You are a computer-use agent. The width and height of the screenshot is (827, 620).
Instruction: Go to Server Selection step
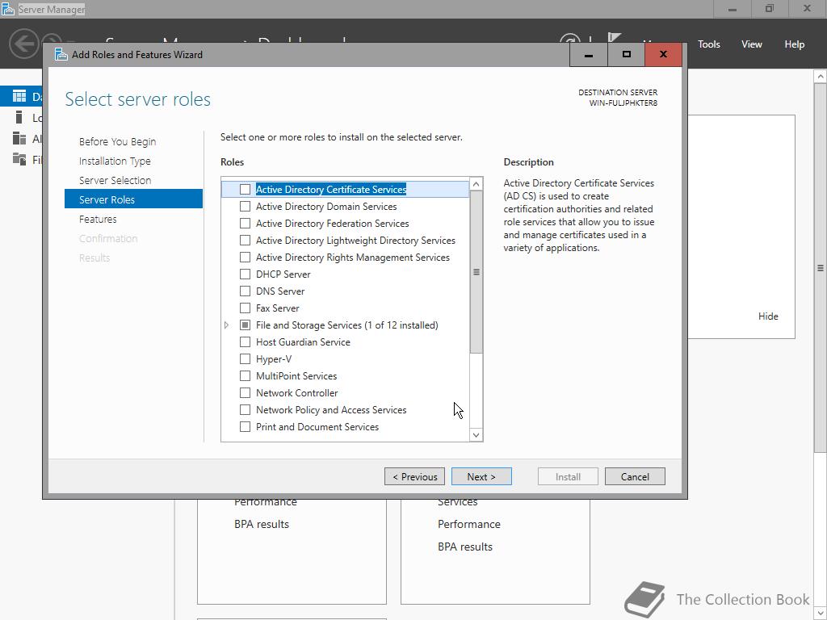[115, 180]
